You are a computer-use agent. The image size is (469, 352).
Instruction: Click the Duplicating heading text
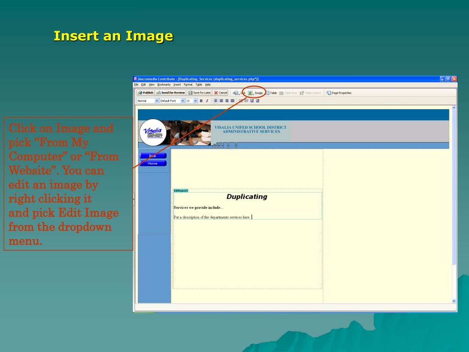pos(247,197)
